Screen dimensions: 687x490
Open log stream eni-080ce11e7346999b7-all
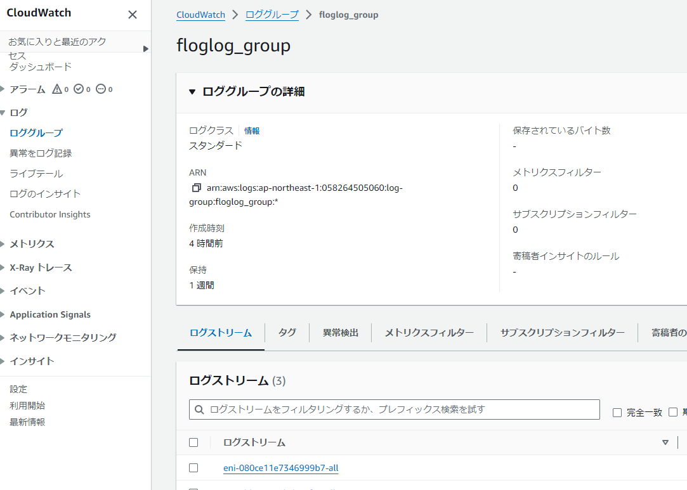(281, 468)
